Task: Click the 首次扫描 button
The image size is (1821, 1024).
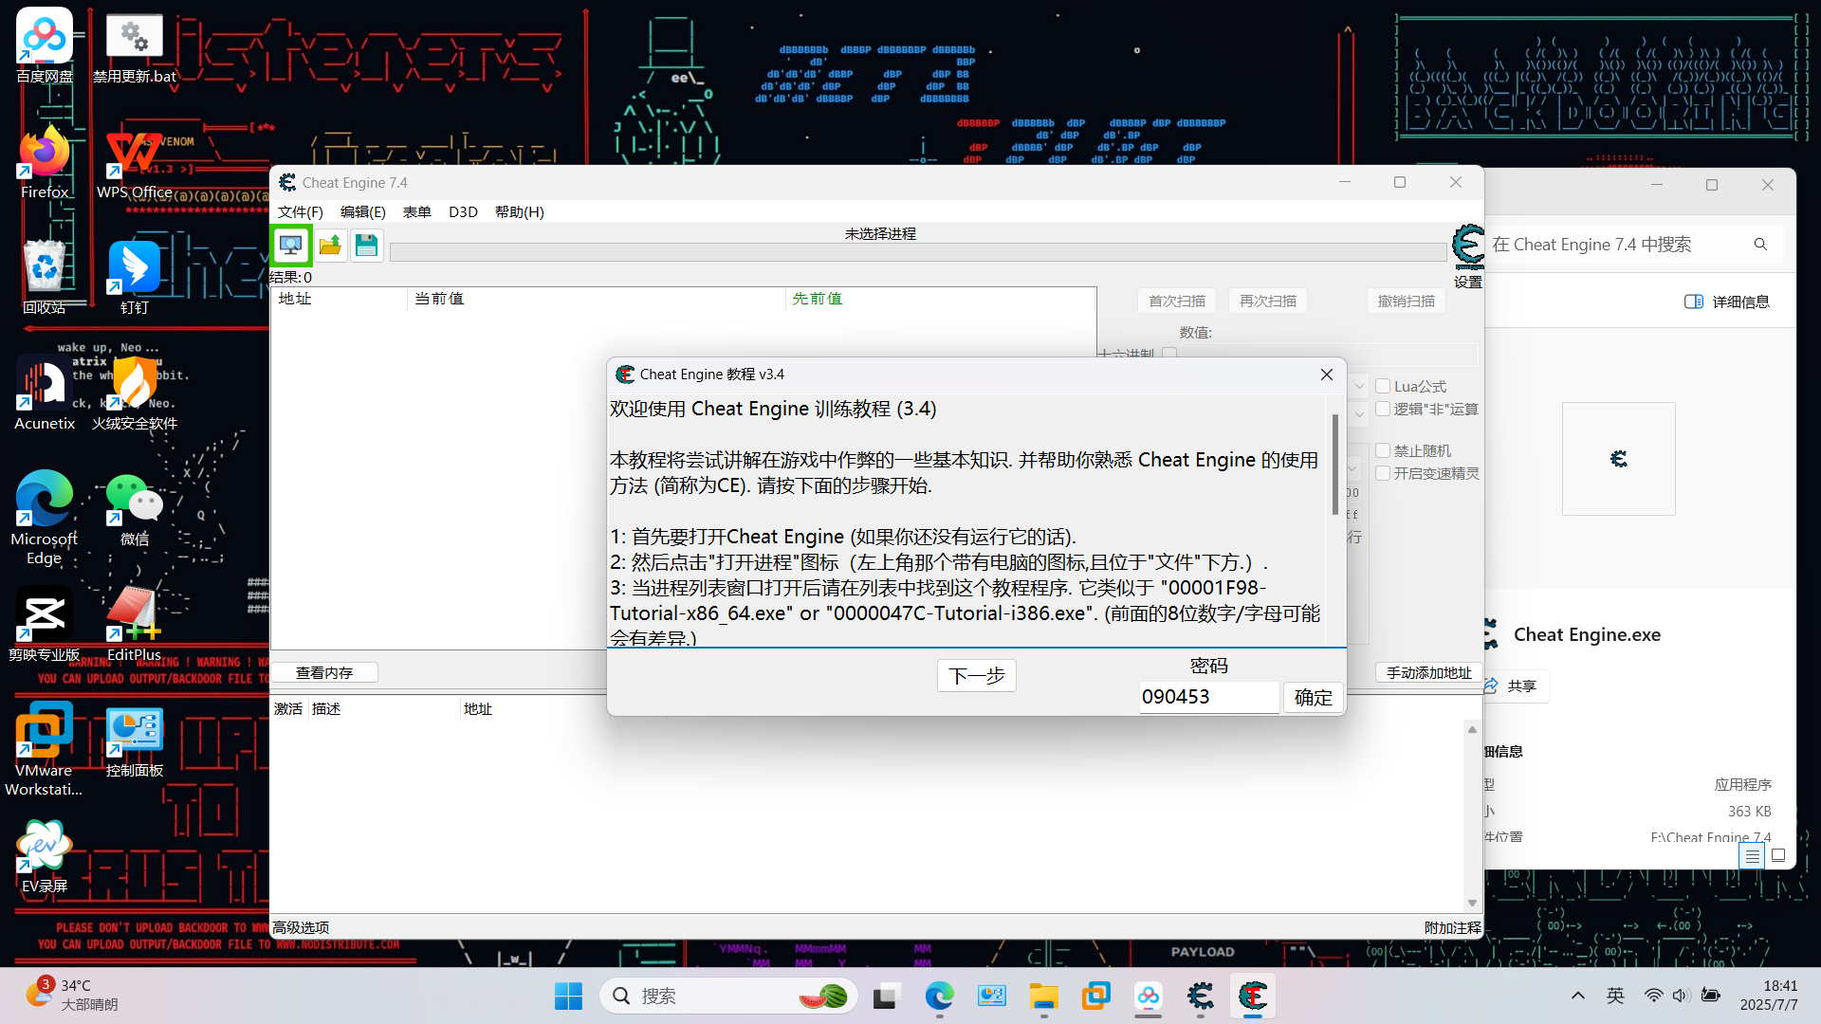Action: 1177,301
